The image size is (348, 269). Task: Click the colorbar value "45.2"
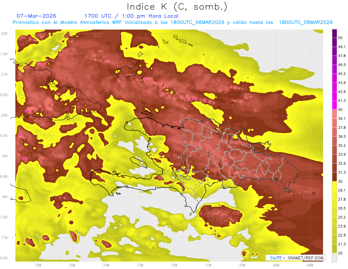pyautogui.click(x=342, y=74)
